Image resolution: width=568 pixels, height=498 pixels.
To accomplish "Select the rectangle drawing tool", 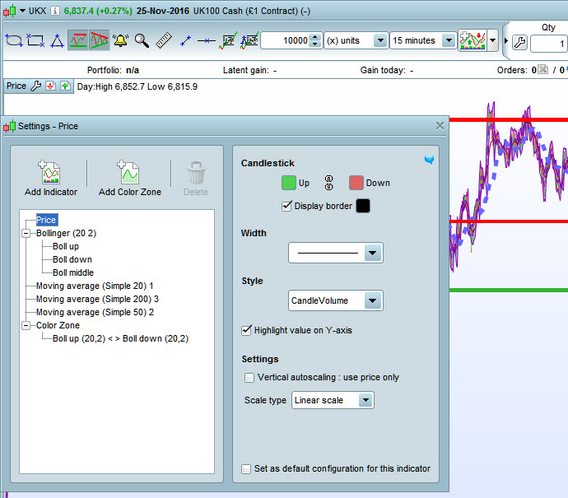I will [35, 40].
